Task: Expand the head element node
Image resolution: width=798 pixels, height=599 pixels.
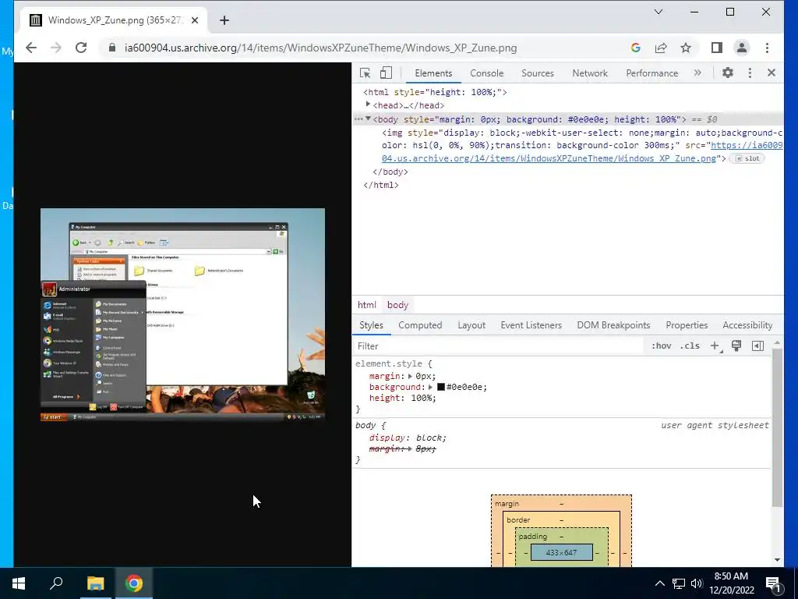Action: point(368,105)
